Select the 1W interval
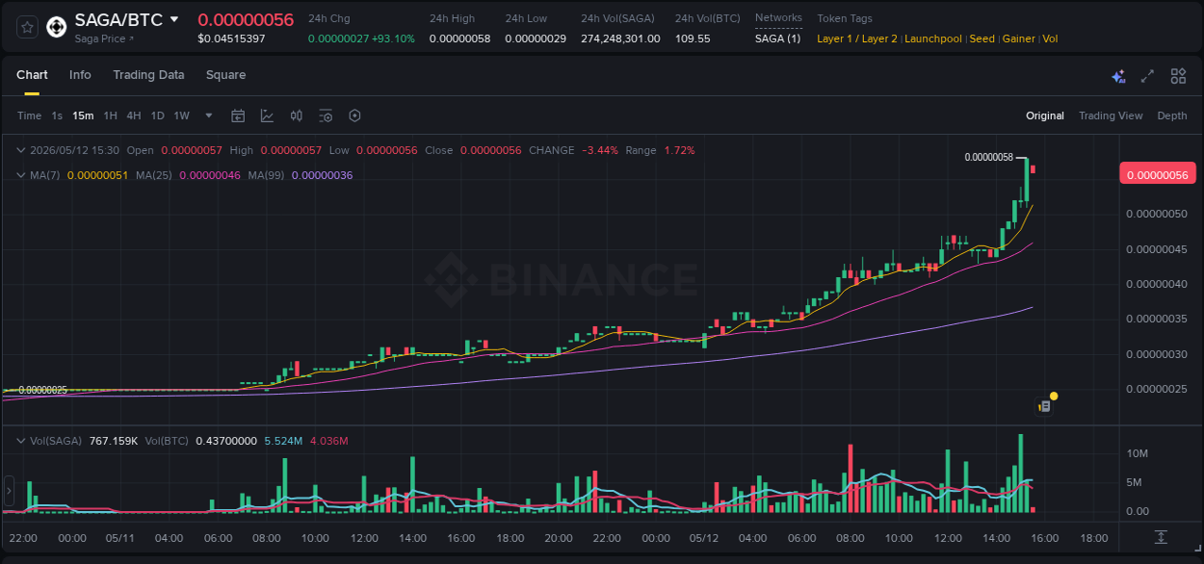Screen dimensions: 1204x564 coord(181,115)
